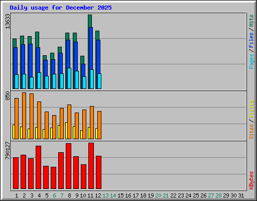
Task: Click the cyan 'Pages' legend label
Action: point(251,61)
